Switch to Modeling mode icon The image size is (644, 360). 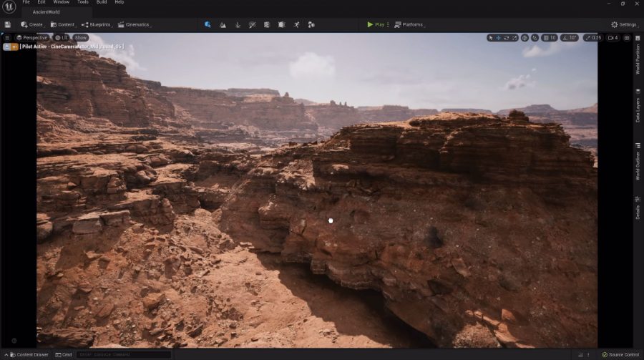[267, 24]
